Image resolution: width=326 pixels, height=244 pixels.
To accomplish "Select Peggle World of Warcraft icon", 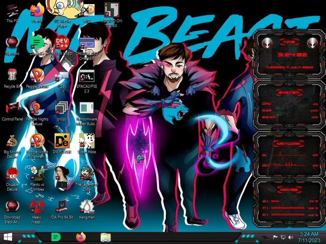I will [37, 146].
